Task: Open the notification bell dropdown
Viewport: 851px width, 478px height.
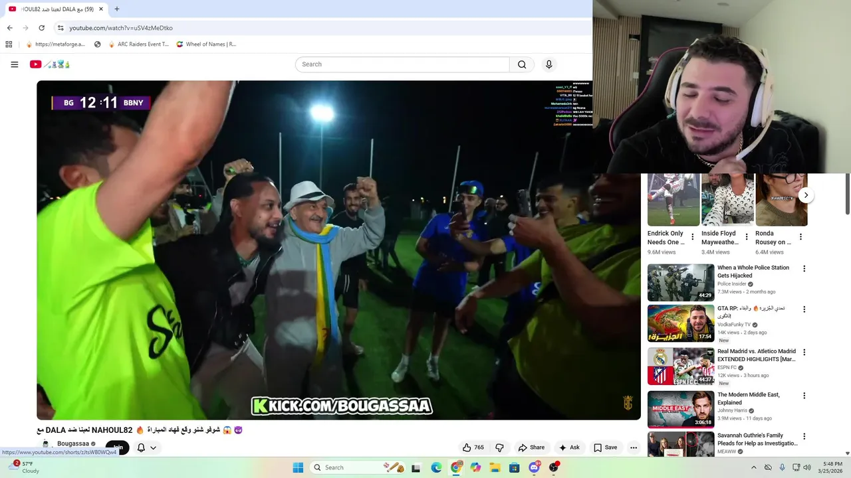Action: pos(146,447)
